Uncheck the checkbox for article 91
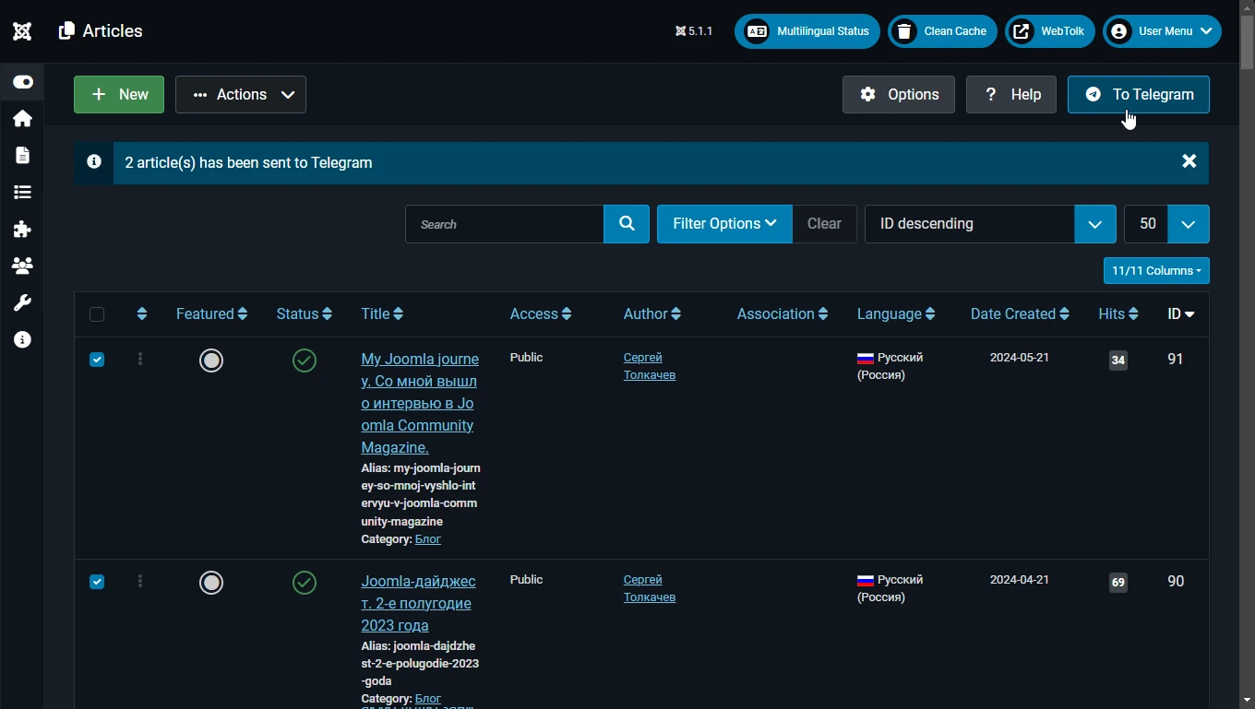 (97, 360)
